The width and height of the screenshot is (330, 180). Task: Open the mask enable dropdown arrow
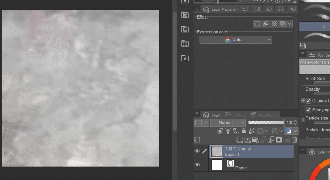coord(267,131)
